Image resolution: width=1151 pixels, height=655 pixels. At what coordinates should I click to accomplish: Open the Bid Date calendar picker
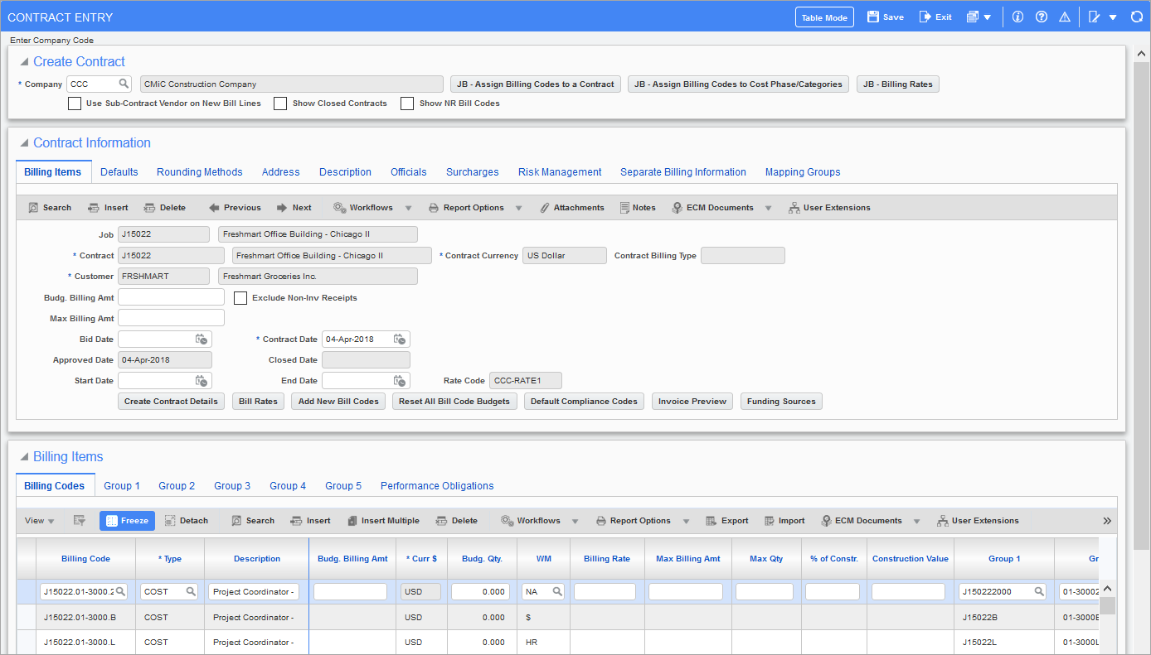[201, 339]
